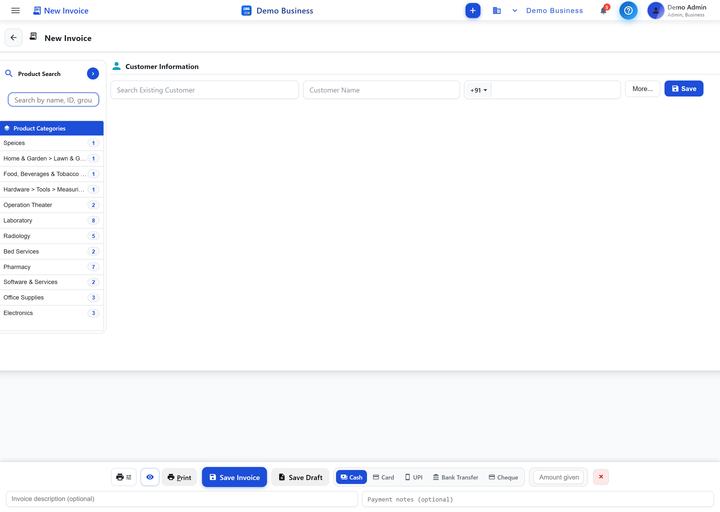Select the Operation Theater category
Screen dimensions: 720x512
pyautogui.click(x=51, y=205)
